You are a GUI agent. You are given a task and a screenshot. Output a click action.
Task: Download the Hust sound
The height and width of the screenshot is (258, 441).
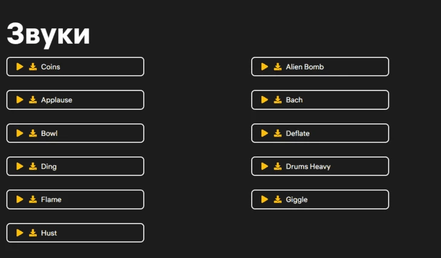[33, 233]
